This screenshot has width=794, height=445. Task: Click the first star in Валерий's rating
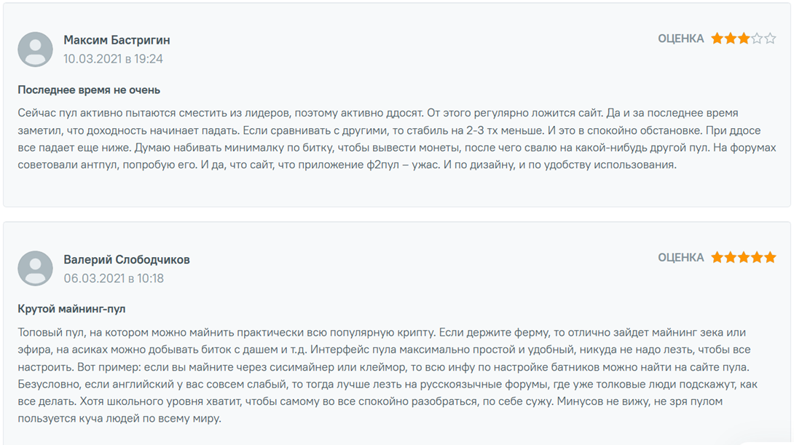tap(717, 258)
